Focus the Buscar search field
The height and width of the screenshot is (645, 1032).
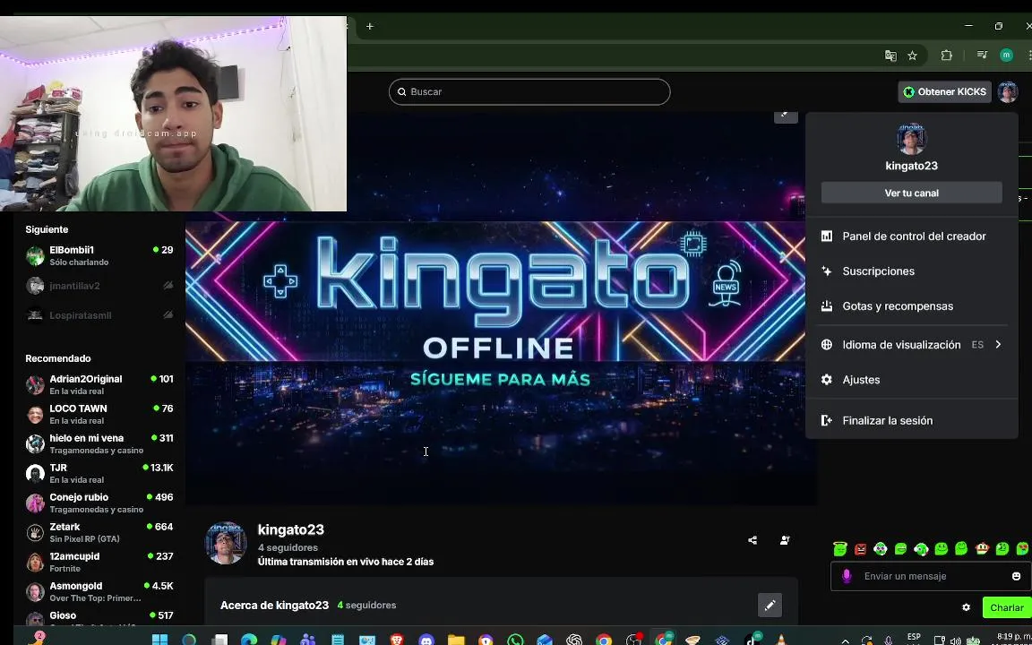tap(529, 91)
